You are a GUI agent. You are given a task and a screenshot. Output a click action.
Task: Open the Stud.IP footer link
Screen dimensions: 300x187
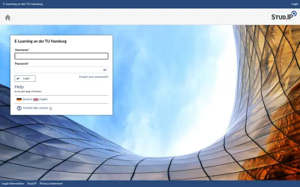coord(32,184)
